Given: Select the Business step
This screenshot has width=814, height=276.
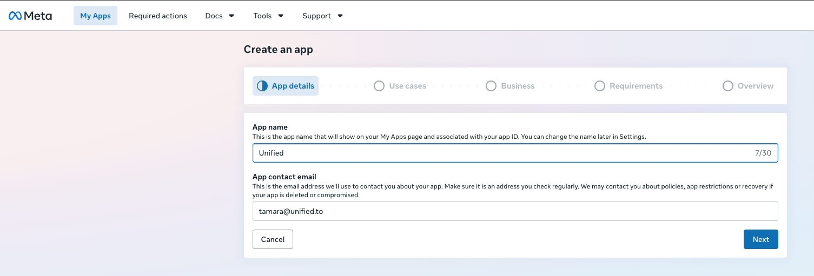Looking at the screenshot, I should click(x=510, y=86).
